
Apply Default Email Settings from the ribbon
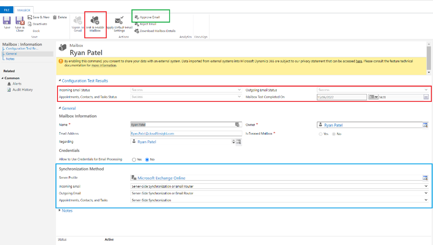pyautogui.click(x=118, y=24)
